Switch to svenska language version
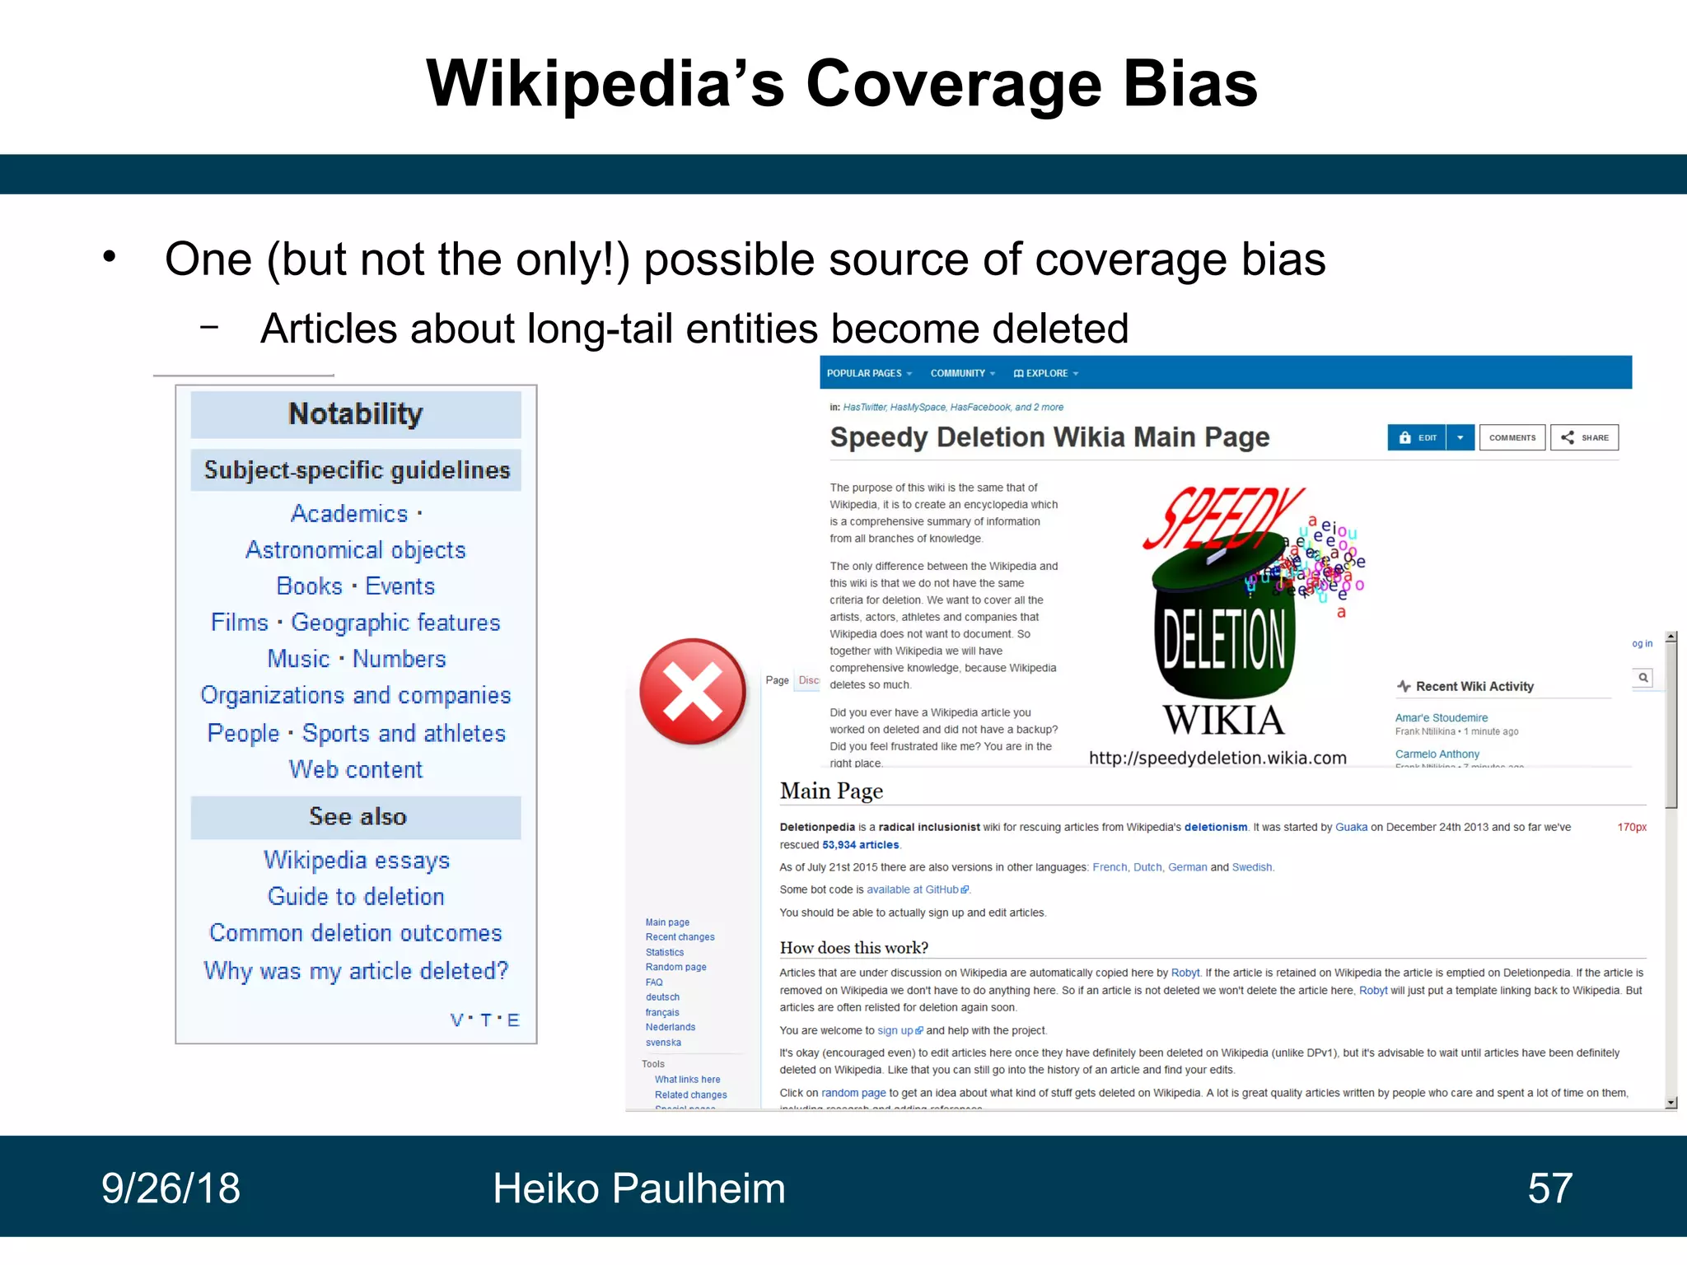Viewport: 1687px width, 1265px height. (663, 1043)
